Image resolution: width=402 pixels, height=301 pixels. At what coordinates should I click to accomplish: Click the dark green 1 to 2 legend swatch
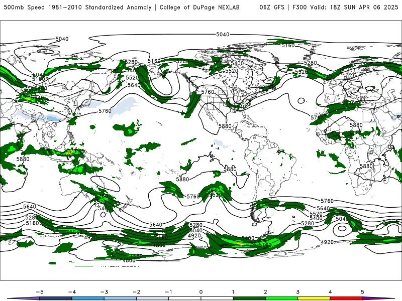coord(249,298)
